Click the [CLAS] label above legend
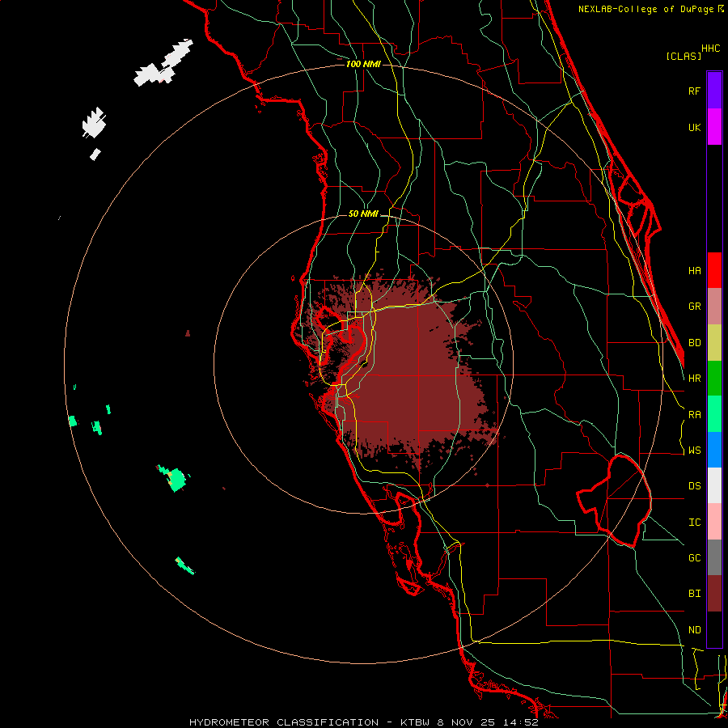 pyautogui.click(x=683, y=56)
